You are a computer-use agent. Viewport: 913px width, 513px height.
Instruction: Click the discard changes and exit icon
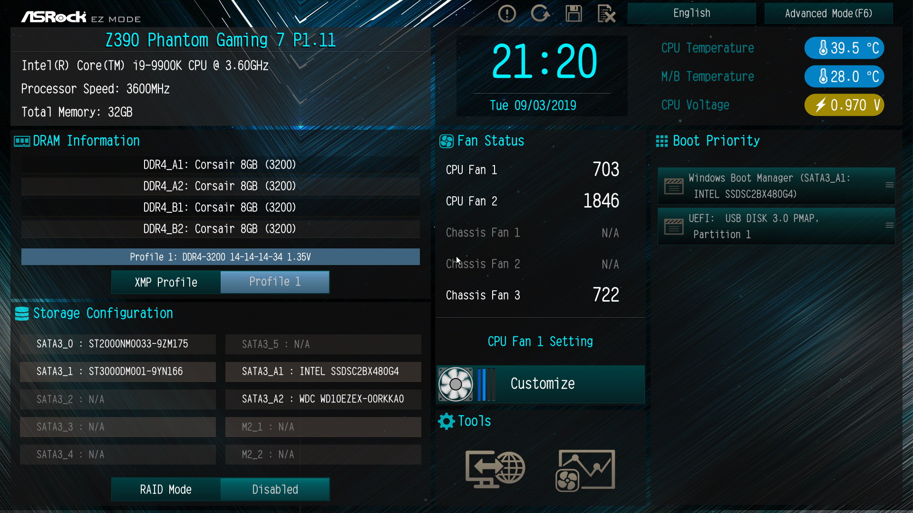coord(606,13)
